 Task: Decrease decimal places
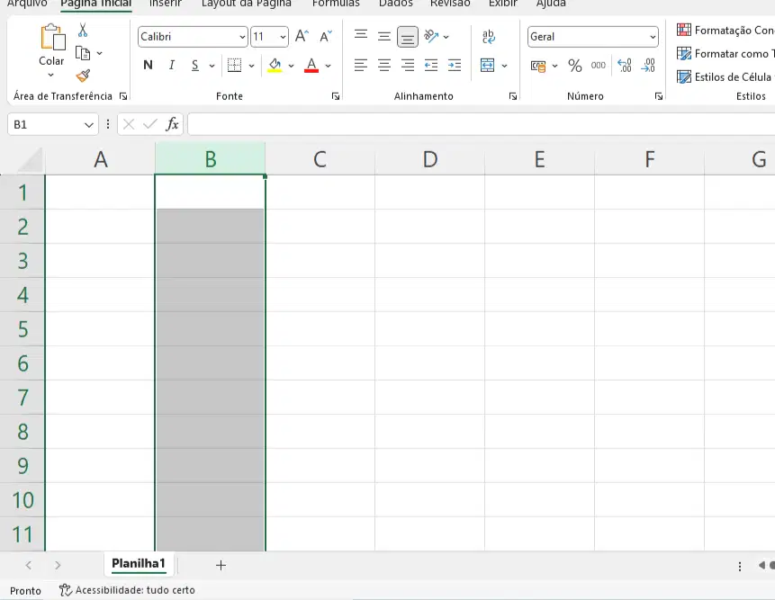pos(648,65)
